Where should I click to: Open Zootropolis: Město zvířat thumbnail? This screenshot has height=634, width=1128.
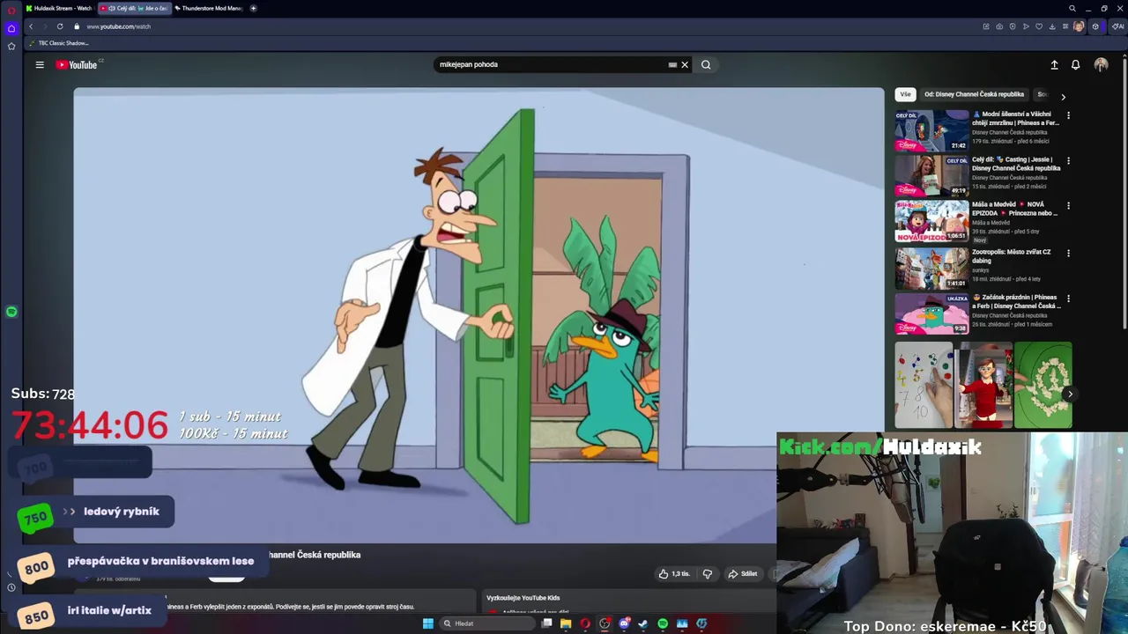pos(931,268)
